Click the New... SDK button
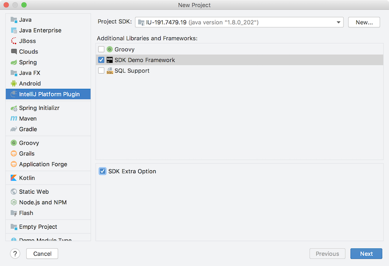 364,22
